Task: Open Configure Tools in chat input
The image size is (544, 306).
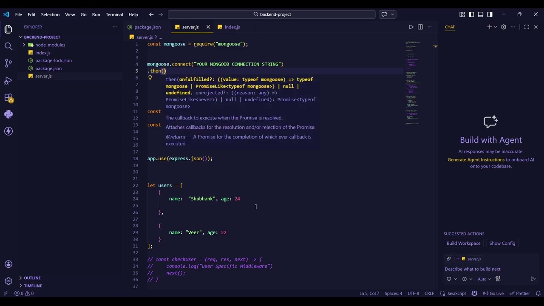Action: (x=498, y=279)
